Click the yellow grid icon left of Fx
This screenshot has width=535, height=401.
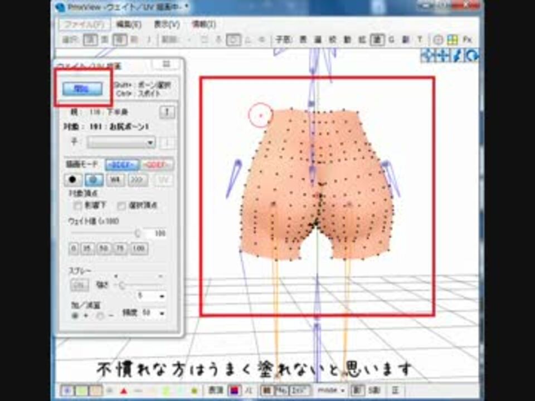pos(453,40)
